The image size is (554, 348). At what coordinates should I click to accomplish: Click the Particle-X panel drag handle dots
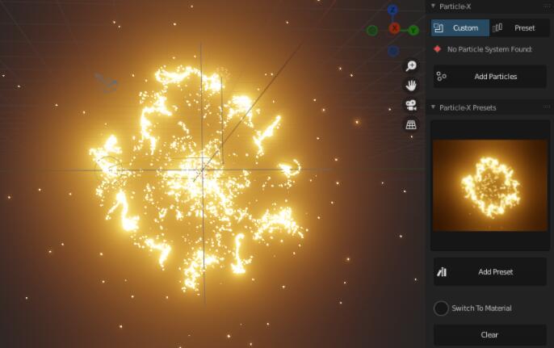point(546,6)
